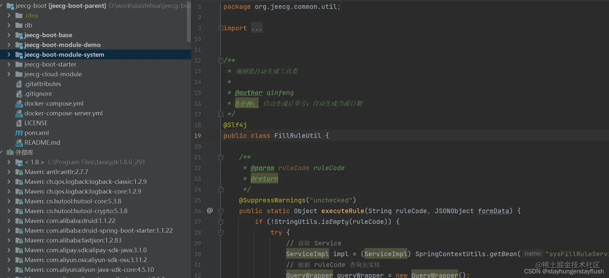Viewport: 609px width, 278px height.
Task: Select the 外部库 node label
Action: [25, 152]
